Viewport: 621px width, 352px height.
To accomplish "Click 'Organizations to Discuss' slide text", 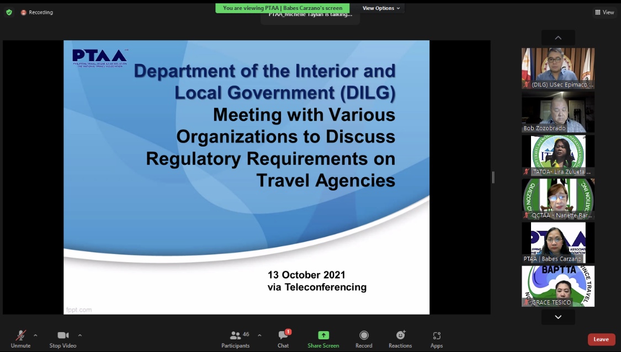I will point(285,137).
